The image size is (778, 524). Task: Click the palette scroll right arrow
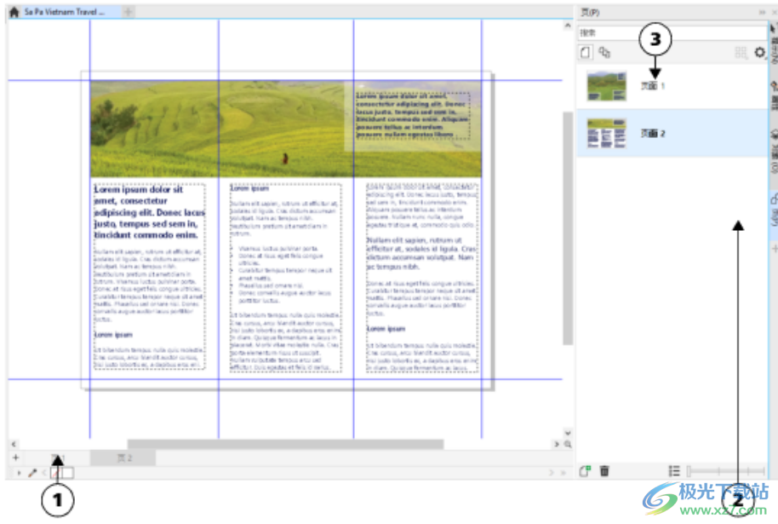point(552,473)
